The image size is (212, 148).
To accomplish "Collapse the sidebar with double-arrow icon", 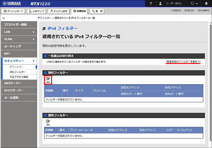I will [3, 18].
